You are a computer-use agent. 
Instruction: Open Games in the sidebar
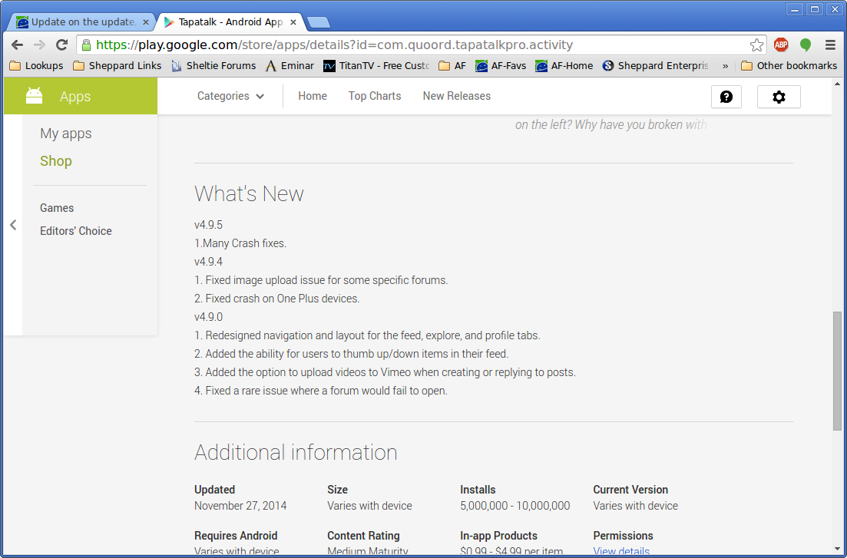(57, 208)
